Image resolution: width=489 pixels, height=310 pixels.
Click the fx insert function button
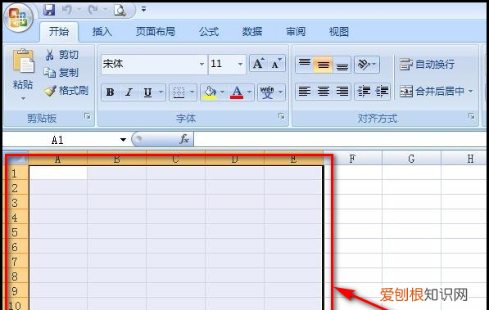click(x=184, y=139)
